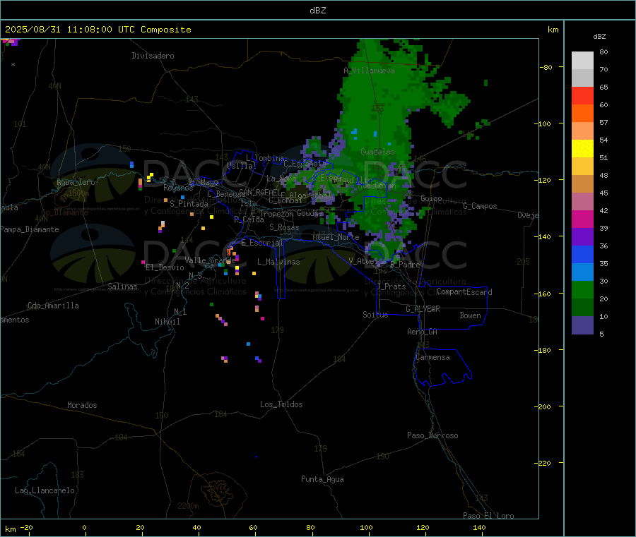Click the "CompantEscard" map label
The image size is (636, 537).
click(x=464, y=292)
